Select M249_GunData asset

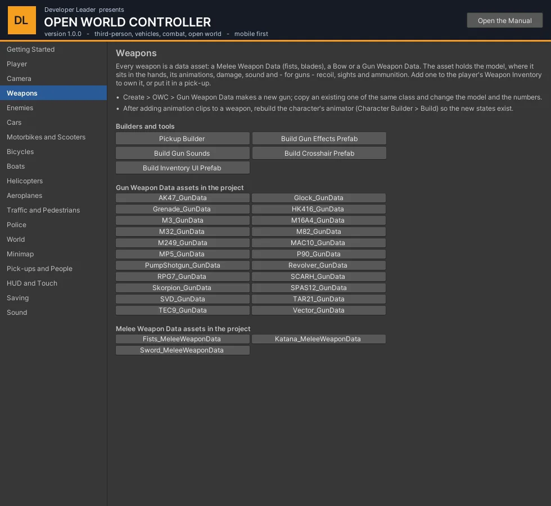click(x=183, y=243)
